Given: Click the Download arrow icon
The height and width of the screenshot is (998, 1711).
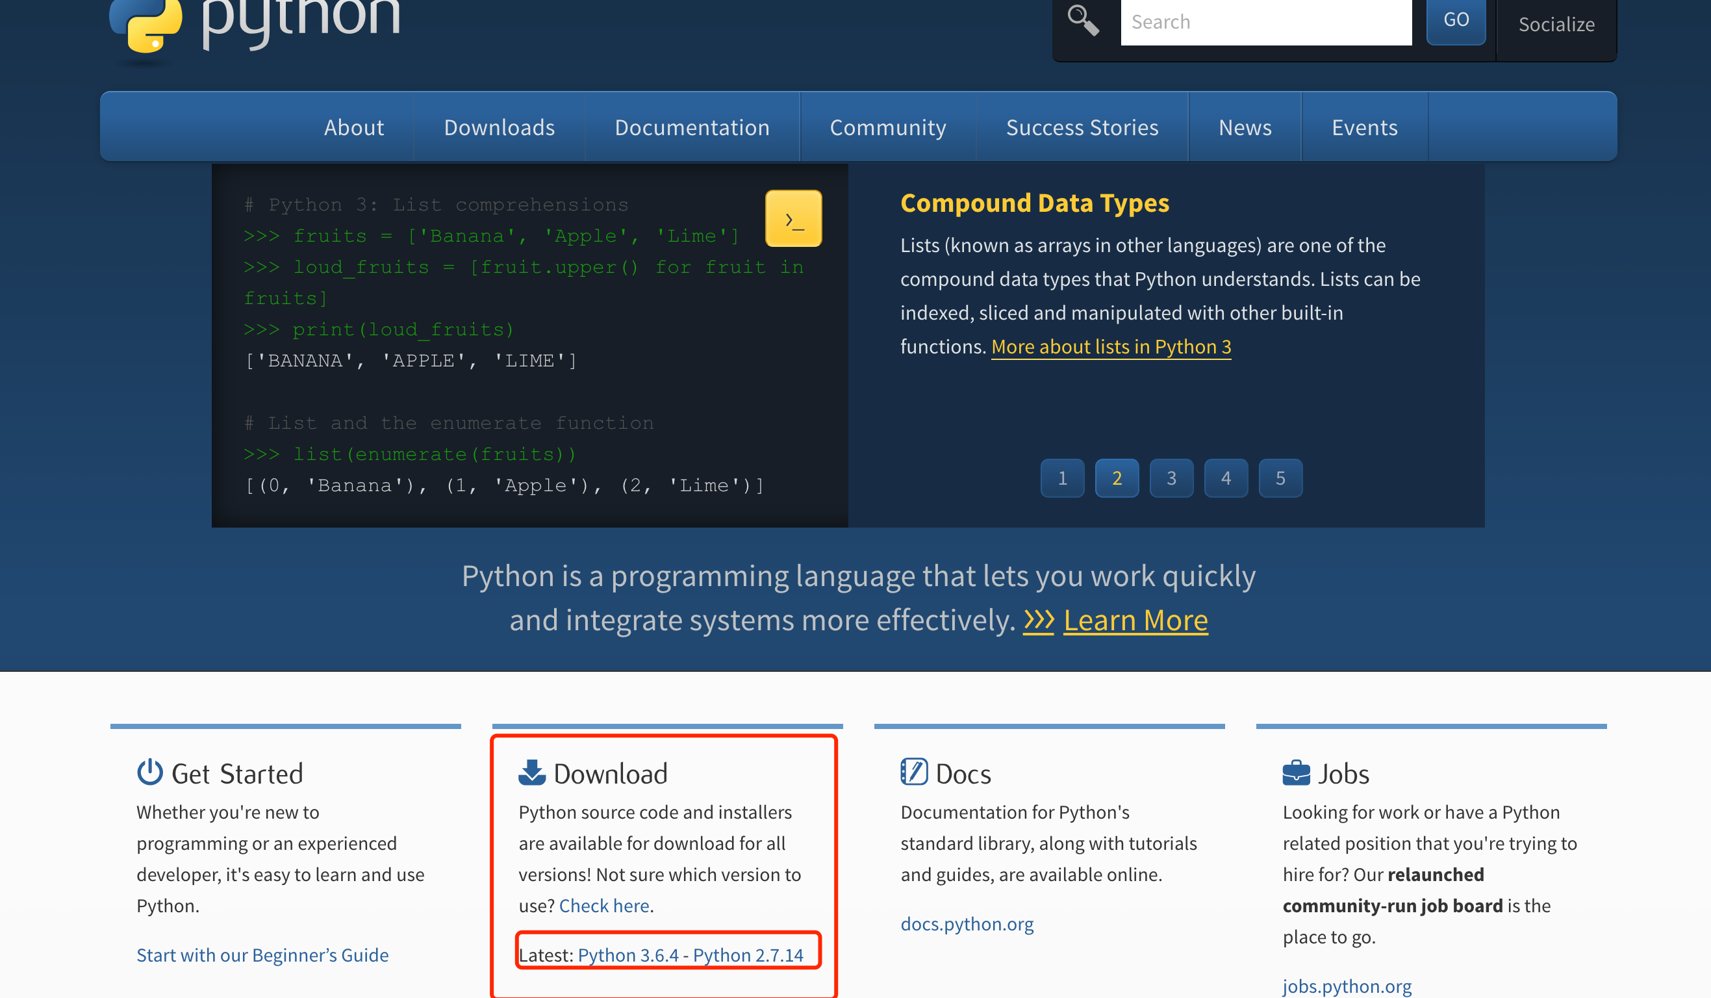Looking at the screenshot, I should [x=531, y=773].
